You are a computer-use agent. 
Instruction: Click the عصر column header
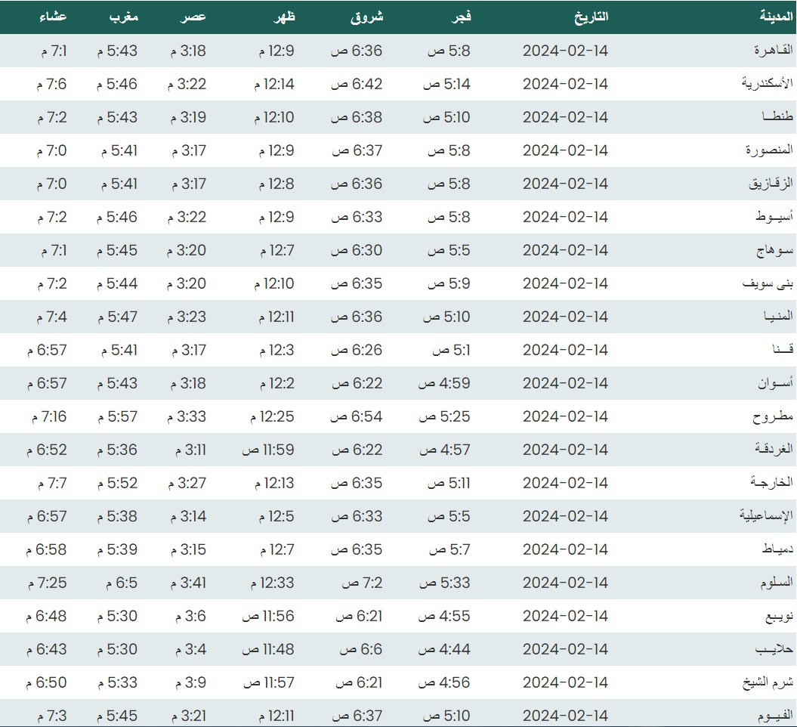point(194,17)
